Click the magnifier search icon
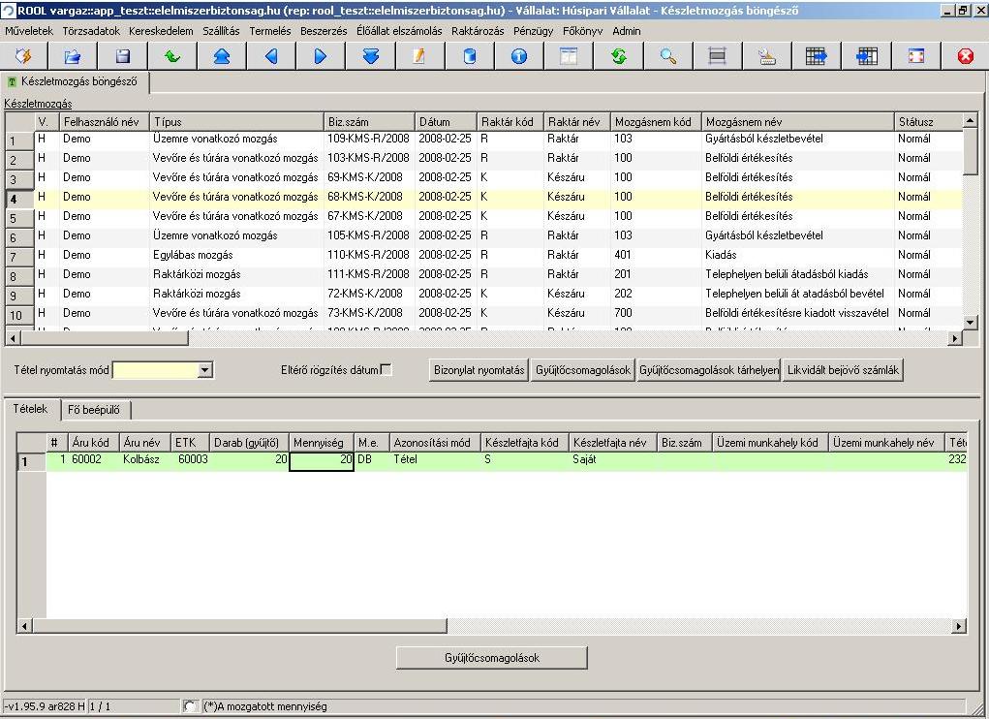 tap(668, 56)
